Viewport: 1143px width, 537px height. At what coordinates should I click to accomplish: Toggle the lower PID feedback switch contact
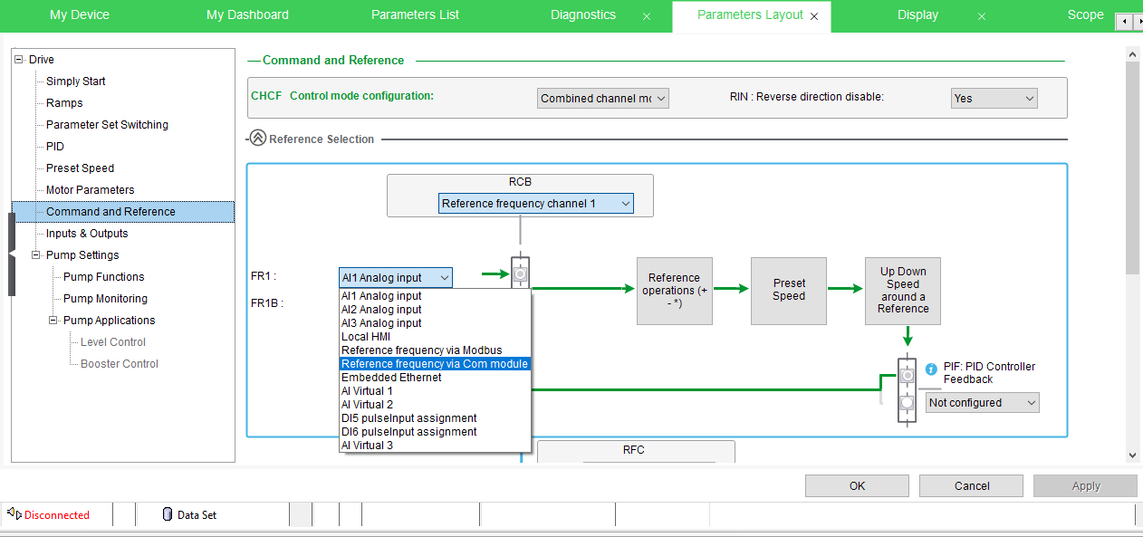[x=907, y=401]
